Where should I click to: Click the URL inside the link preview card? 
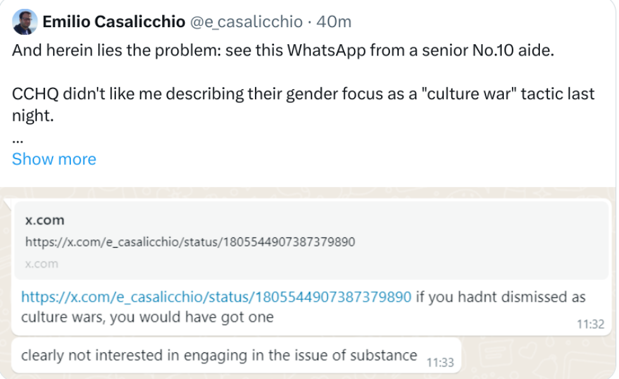coord(190,242)
